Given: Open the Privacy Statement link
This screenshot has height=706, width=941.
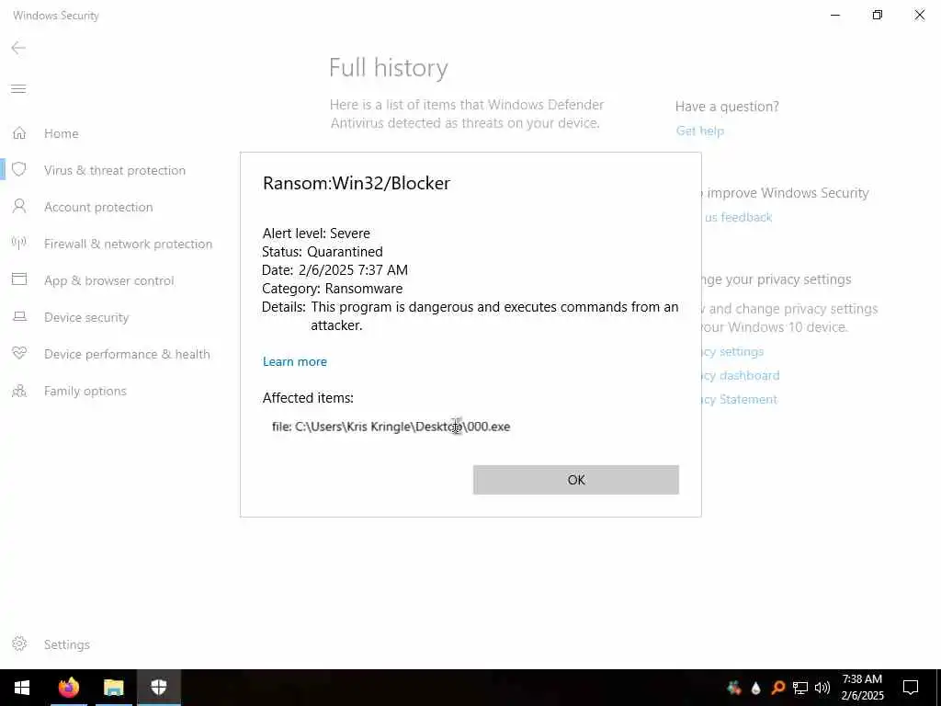Looking at the screenshot, I should tap(740, 400).
